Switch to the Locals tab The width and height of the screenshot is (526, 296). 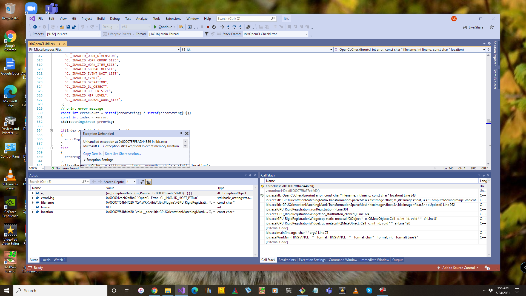[46, 260]
